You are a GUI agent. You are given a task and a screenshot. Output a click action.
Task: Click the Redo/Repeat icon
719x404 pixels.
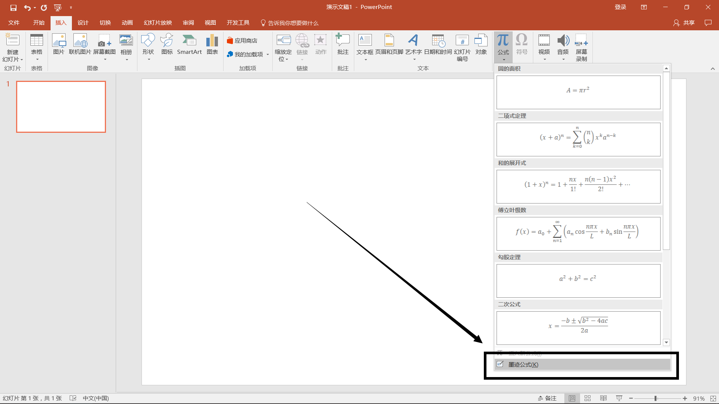click(x=44, y=7)
